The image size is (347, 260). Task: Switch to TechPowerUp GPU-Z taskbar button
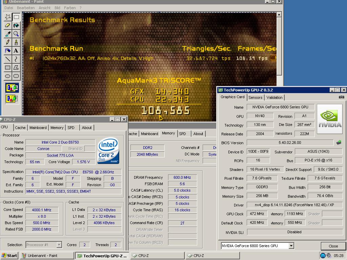click(x=102, y=256)
